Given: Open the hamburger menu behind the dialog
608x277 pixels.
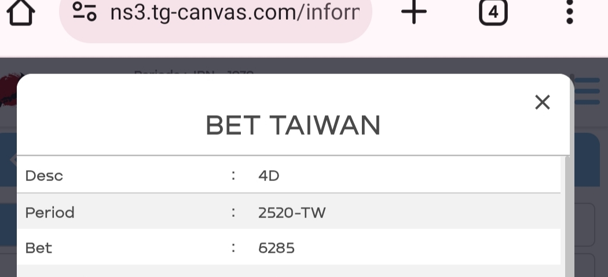Looking at the screenshot, I should click(587, 92).
